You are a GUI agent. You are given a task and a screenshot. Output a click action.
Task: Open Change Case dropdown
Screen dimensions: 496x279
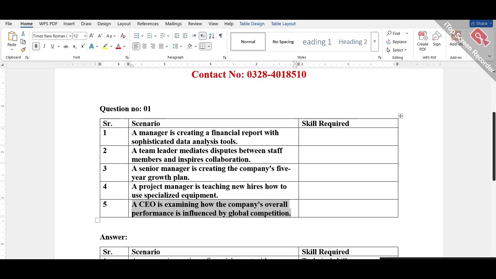(111, 36)
